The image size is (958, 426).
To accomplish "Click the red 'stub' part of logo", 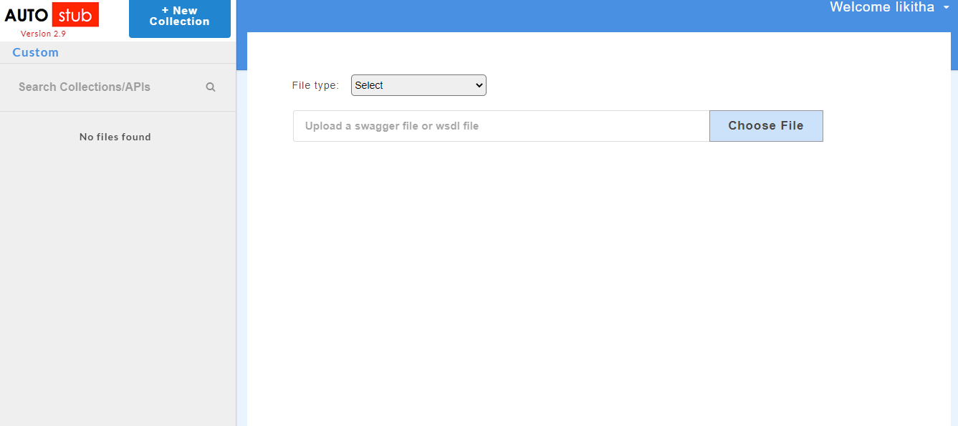I will tap(75, 15).
